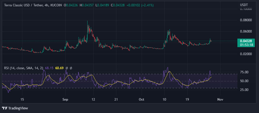Click the candle countdown timer 01:53:18
This screenshot has height=113, width=259.
click(247, 45)
